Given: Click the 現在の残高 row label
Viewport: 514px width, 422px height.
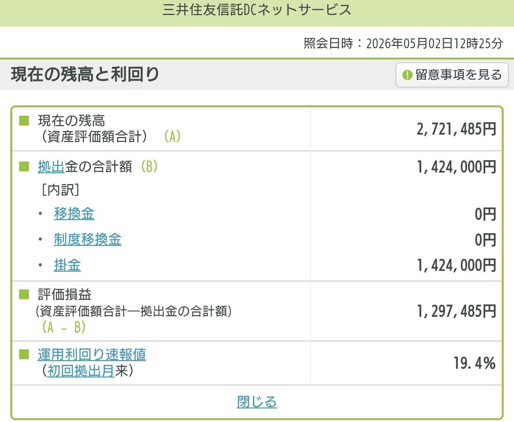Looking at the screenshot, I should pos(71,120).
